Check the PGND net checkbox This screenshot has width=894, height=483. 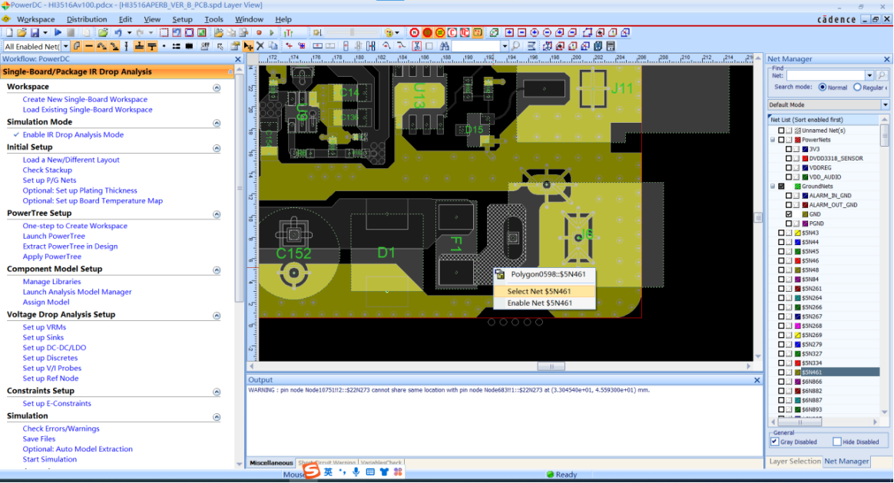coord(789,223)
